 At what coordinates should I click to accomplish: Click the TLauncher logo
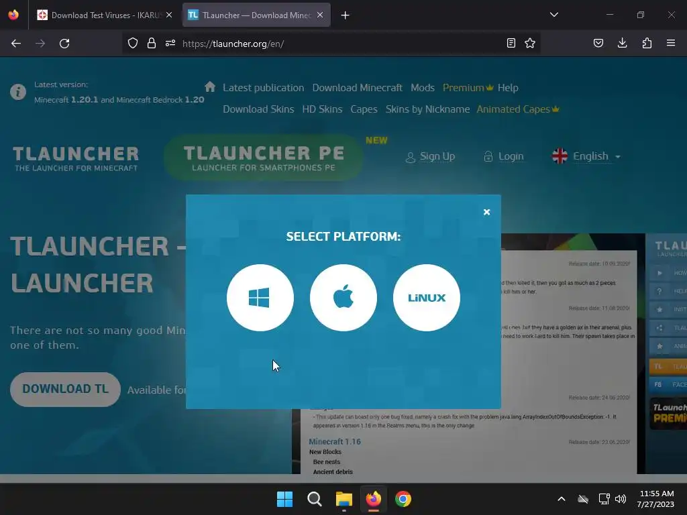tap(76, 158)
